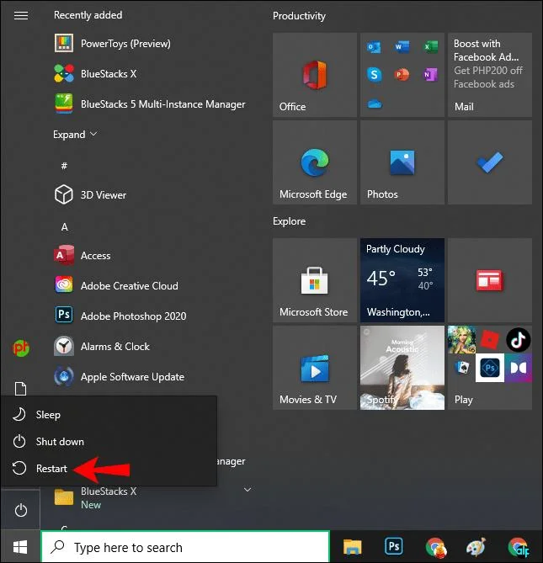
Task: Click the Power button in sidebar
Action: tap(21, 510)
